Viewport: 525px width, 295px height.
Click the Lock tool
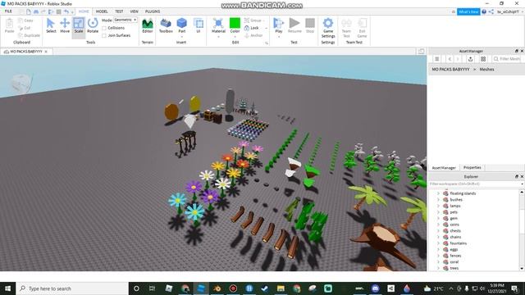(252, 28)
